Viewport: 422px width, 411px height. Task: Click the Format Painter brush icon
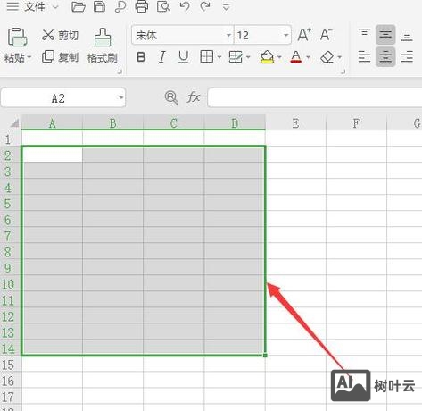[103, 37]
